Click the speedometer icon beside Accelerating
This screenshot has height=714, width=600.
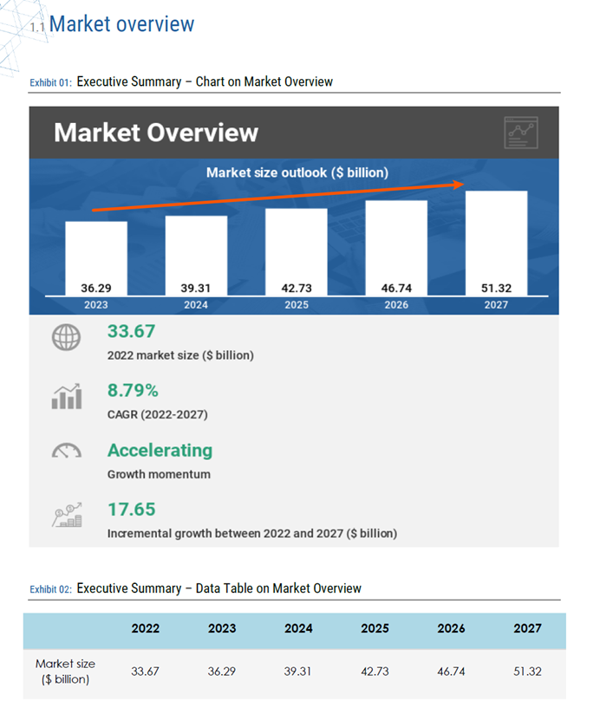point(67,451)
